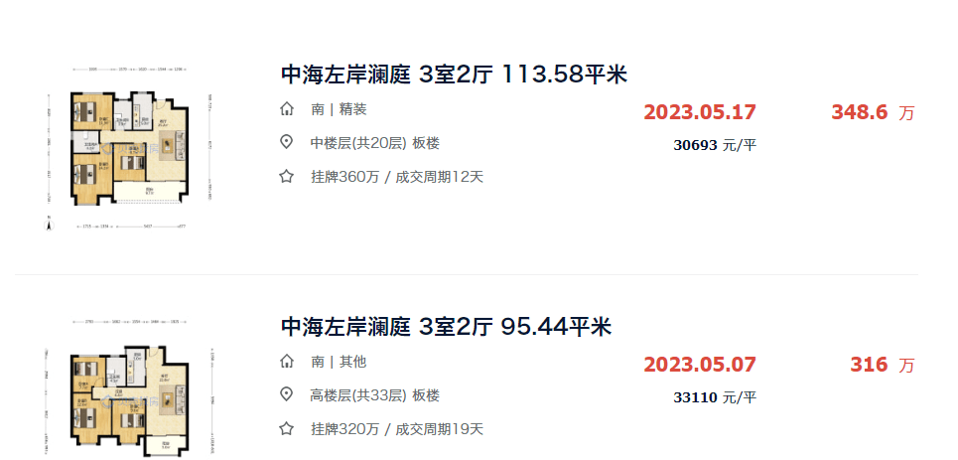Click the 348.6 万 deal price
The width and height of the screenshot is (958, 460).
coord(873,112)
